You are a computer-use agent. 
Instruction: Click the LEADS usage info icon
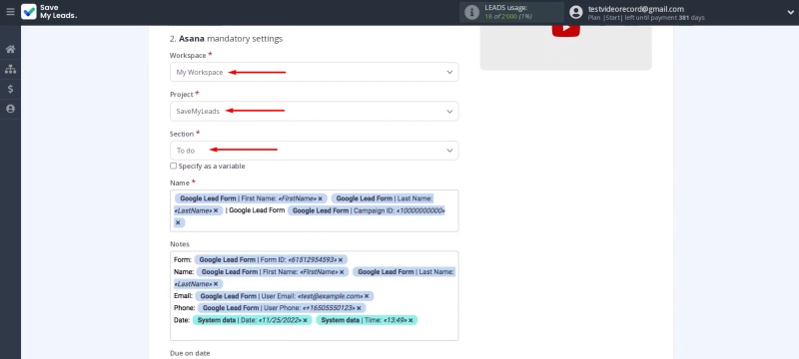point(471,13)
